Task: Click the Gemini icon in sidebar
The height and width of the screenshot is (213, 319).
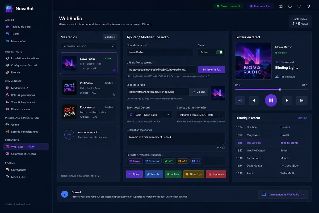Action: (x=7, y=125)
